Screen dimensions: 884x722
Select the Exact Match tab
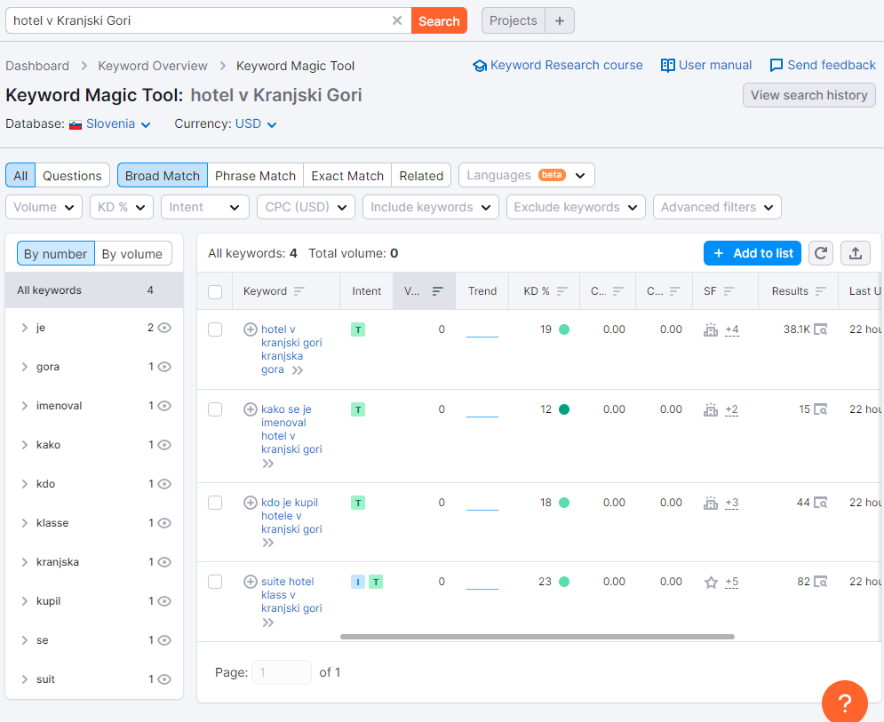click(347, 176)
